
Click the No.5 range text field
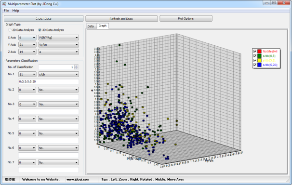[x=48, y=141]
